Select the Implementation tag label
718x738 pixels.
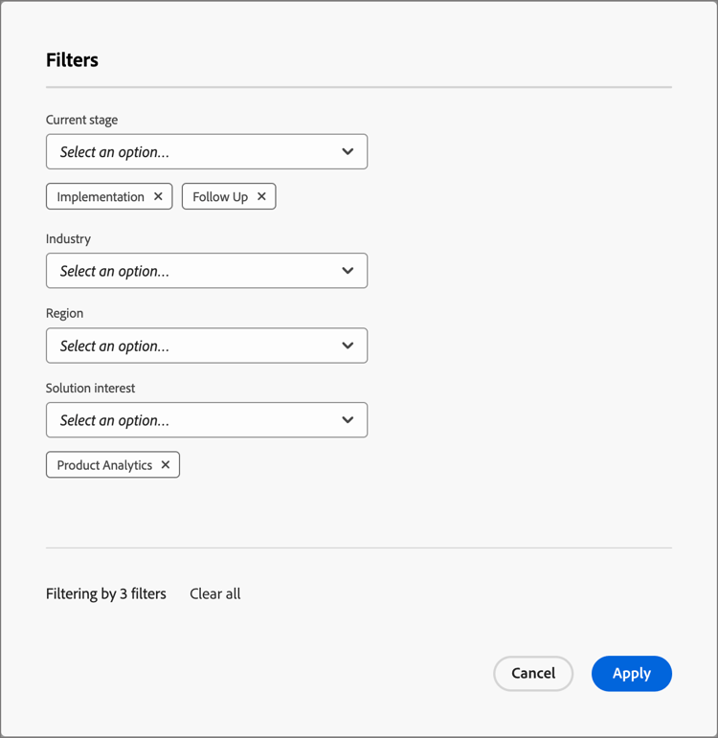[x=100, y=196]
